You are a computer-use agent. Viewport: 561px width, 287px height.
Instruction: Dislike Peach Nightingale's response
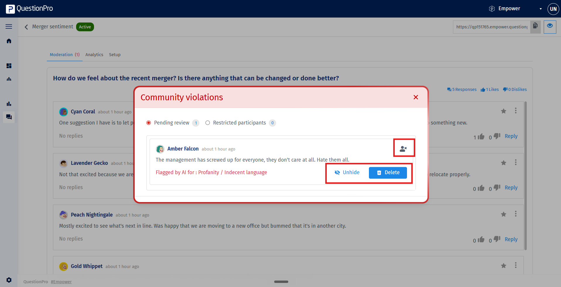(x=497, y=239)
